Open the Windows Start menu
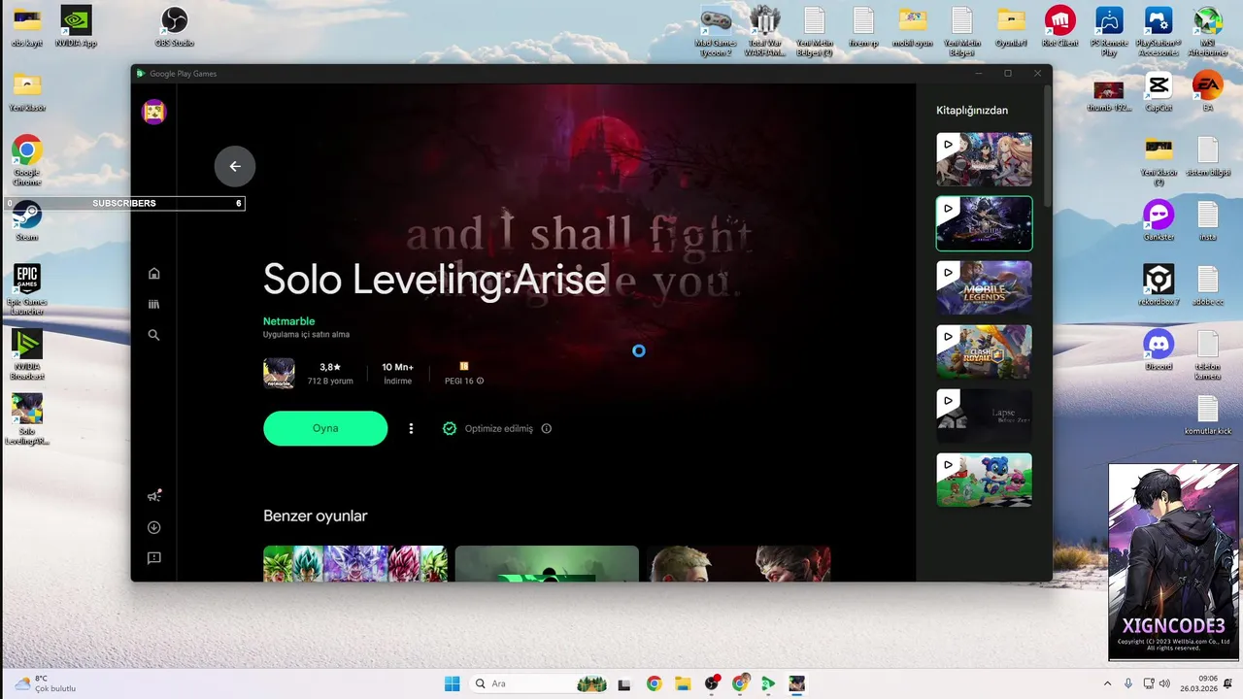1243x699 pixels. [453, 683]
